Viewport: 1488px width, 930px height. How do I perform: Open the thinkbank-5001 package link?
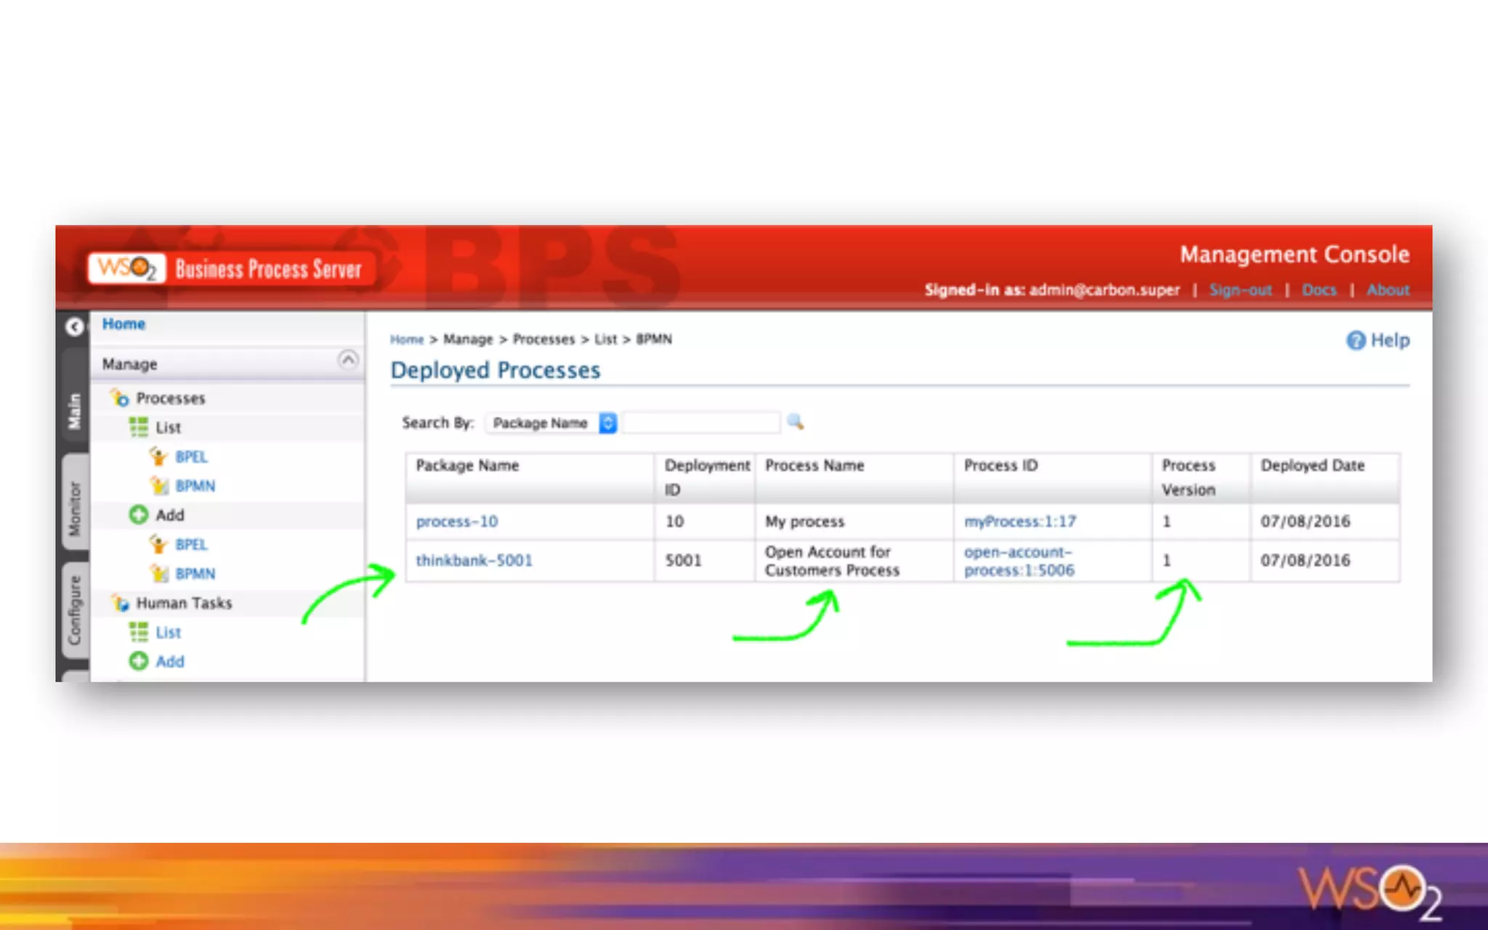tap(474, 560)
